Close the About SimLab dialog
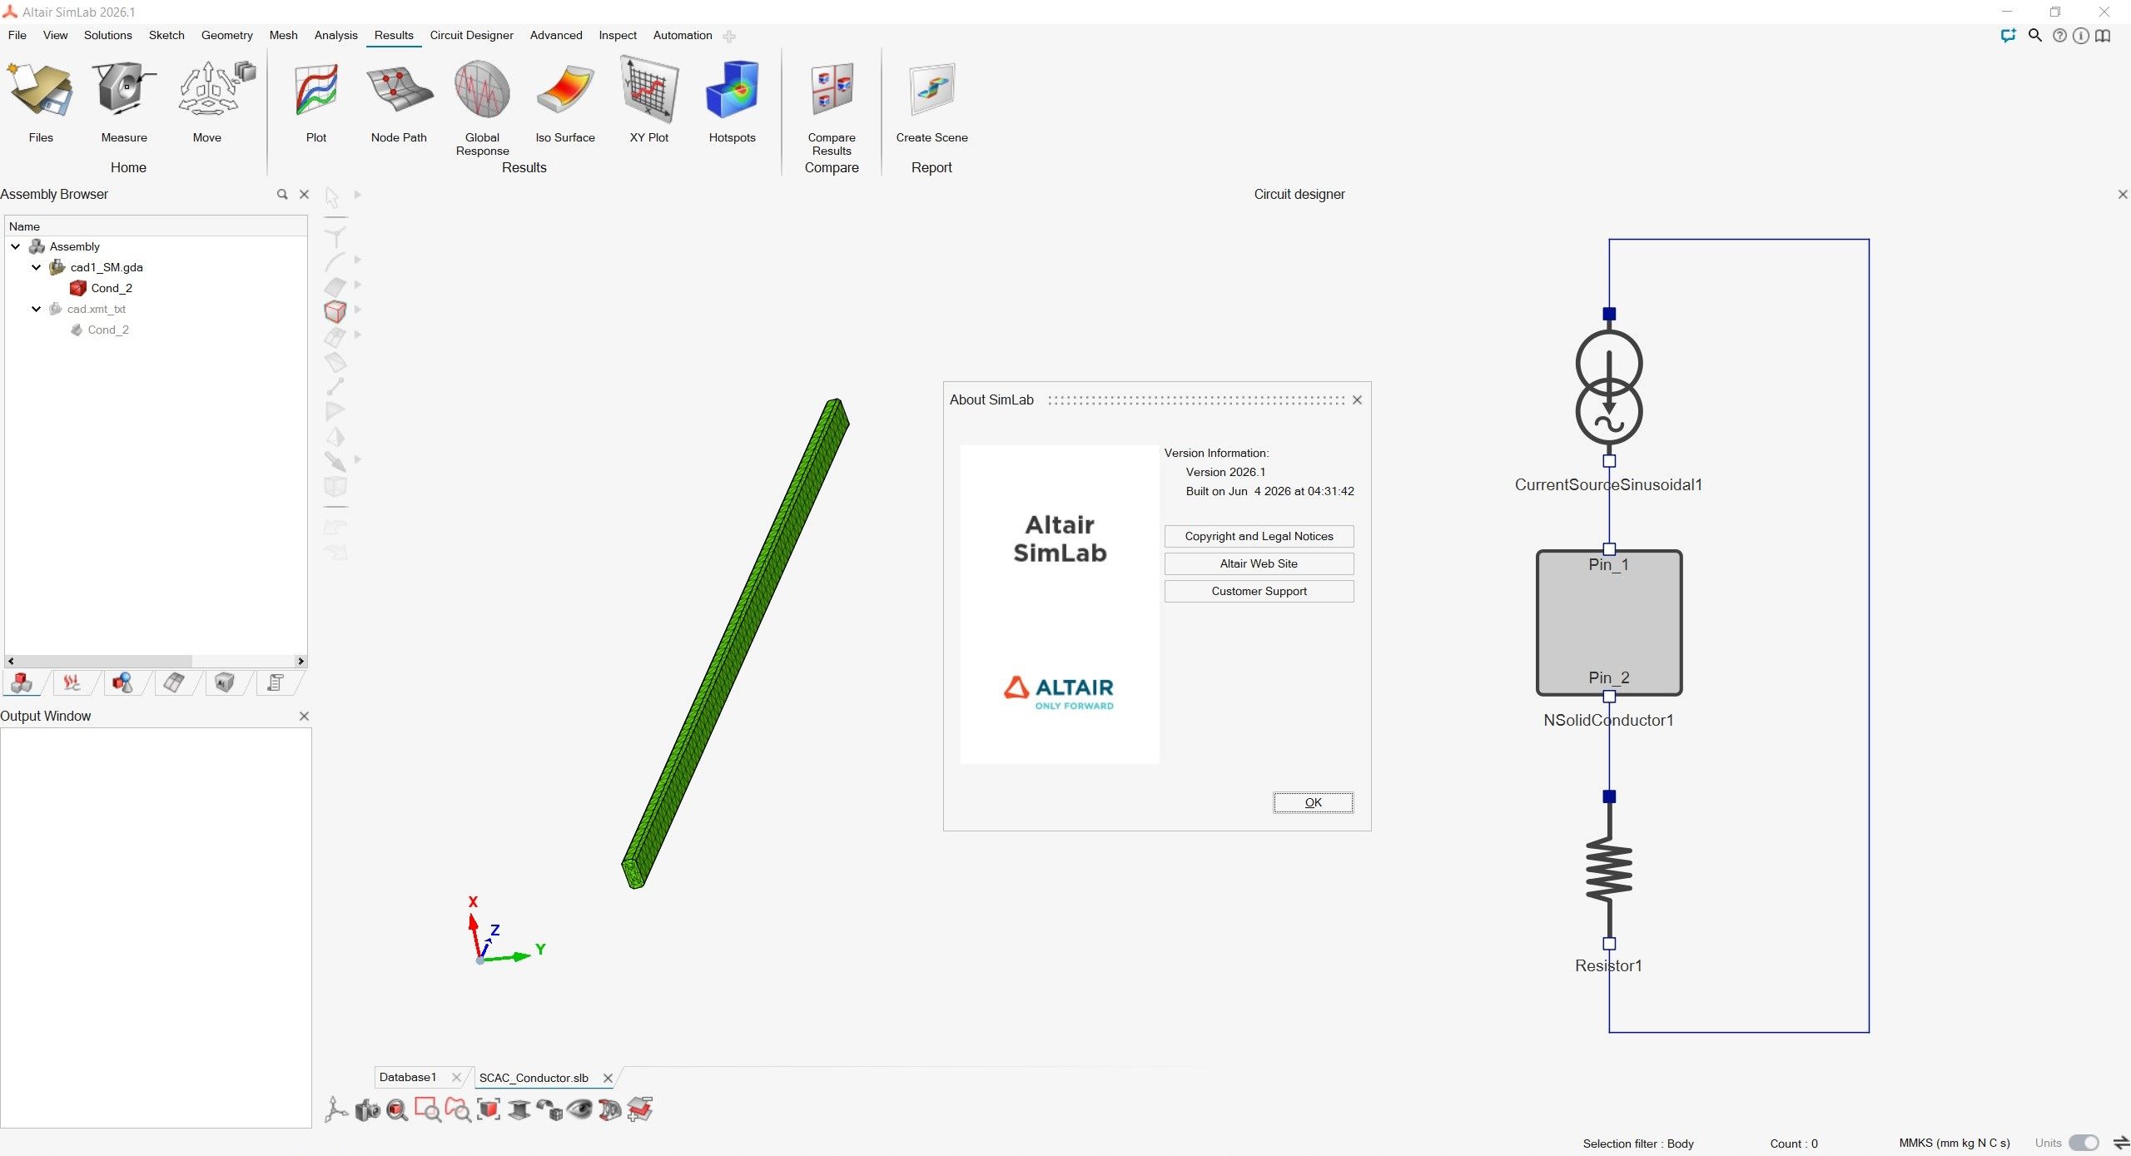This screenshot has height=1156, width=2131. click(x=1357, y=400)
